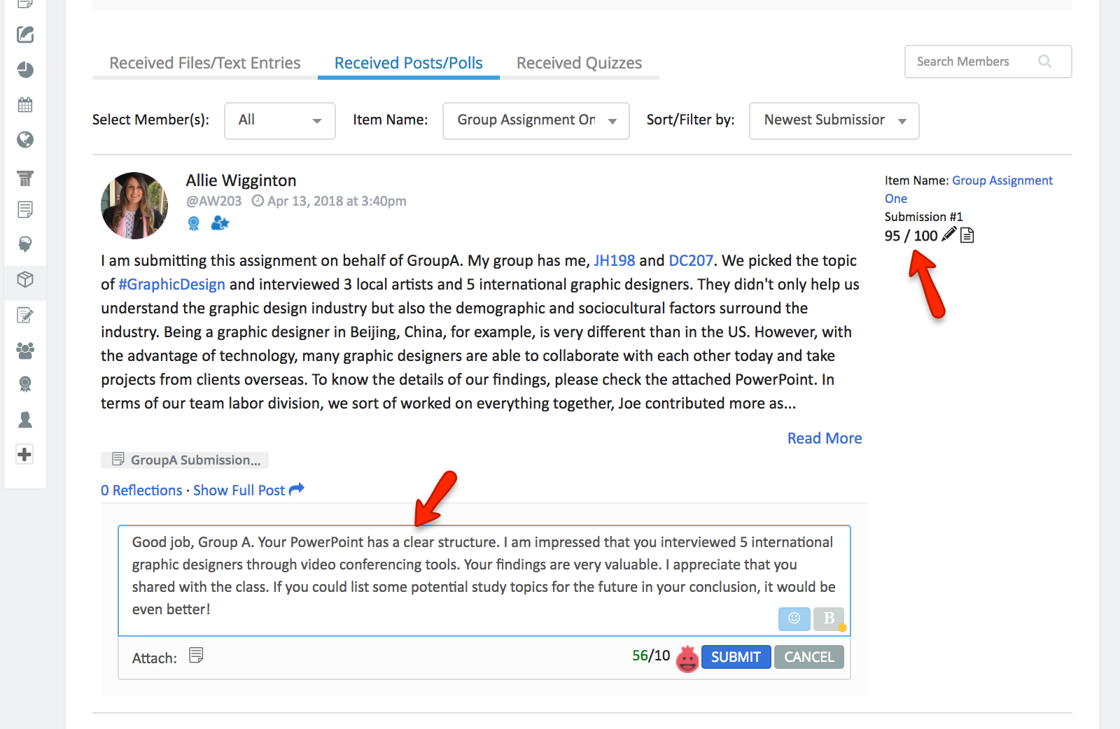Open the rubric document icon beside score
The width and height of the screenshot is (1120, 729).
(967, 235)
